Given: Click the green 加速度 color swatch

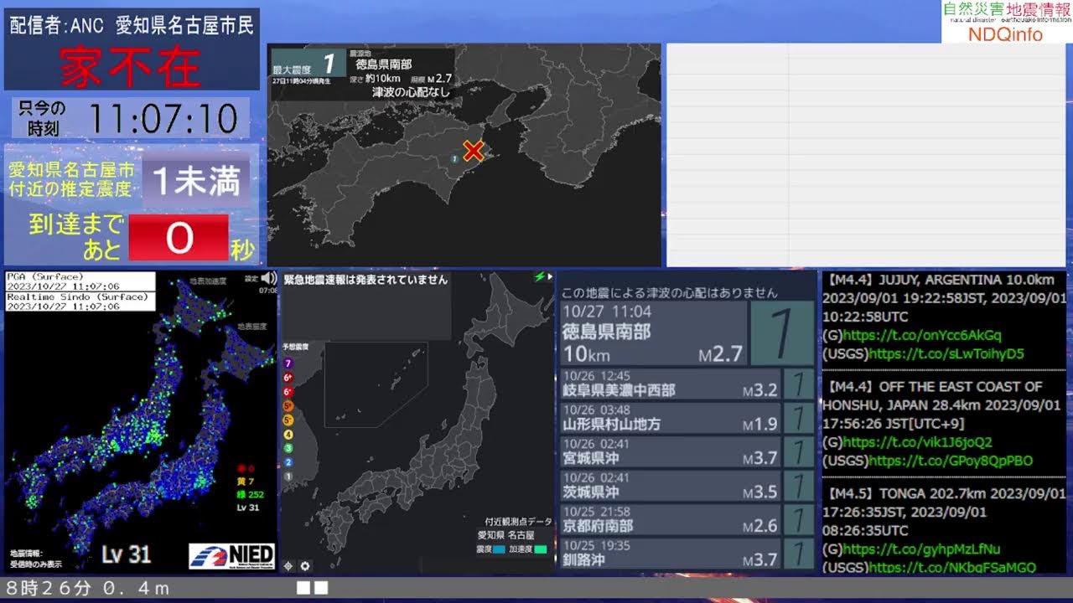Looking at the screenshot, I should click(541, 549).
